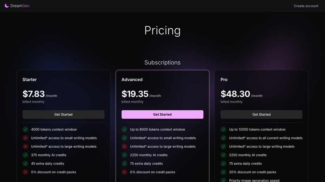Click red X beside Starter large writing models
The width and height of the screenshot is (325, 182).
coord(26,146)
